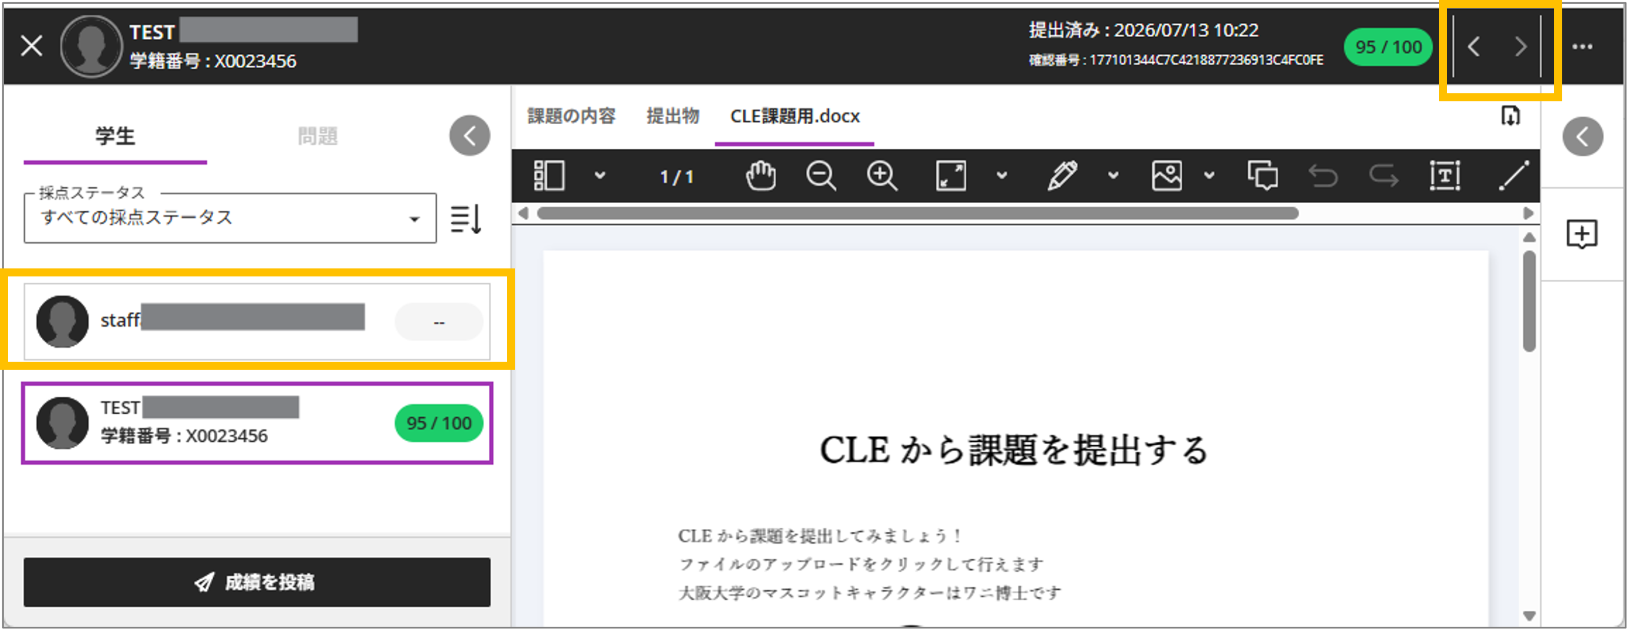Select the comment annotation tool

pos(1263,175)
